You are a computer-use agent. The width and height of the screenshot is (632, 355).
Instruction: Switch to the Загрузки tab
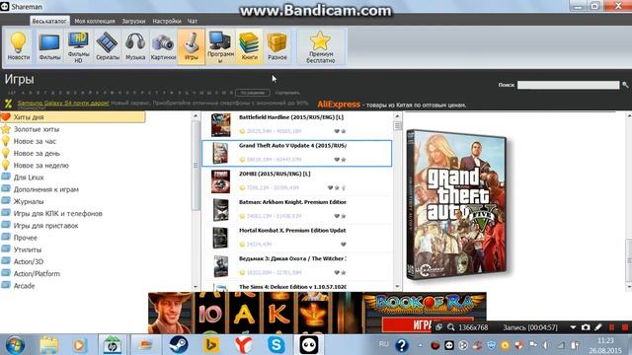tap(133, 21)
